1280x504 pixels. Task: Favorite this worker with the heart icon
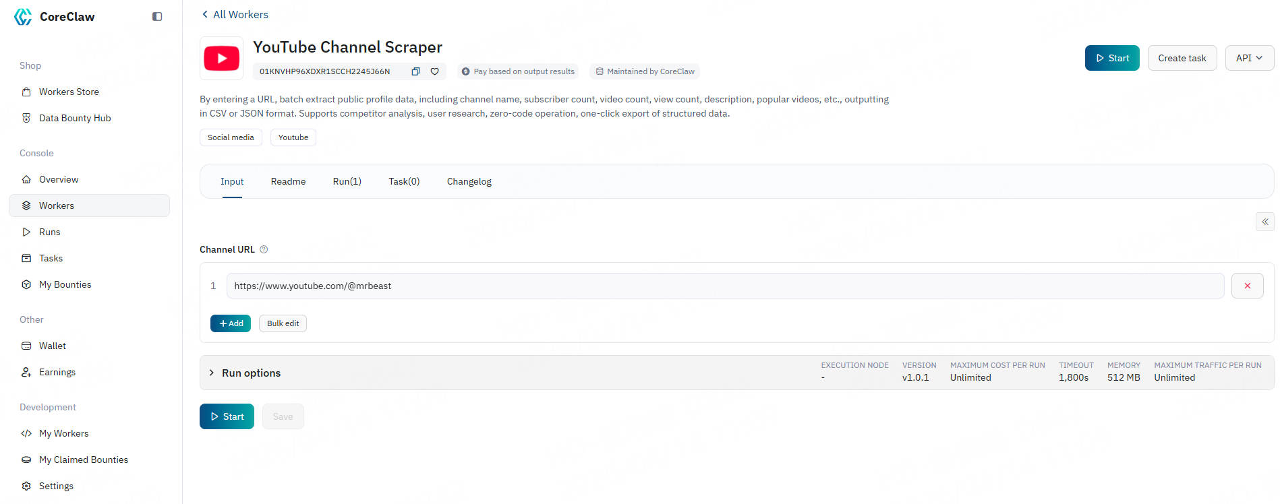click(435, 71)
